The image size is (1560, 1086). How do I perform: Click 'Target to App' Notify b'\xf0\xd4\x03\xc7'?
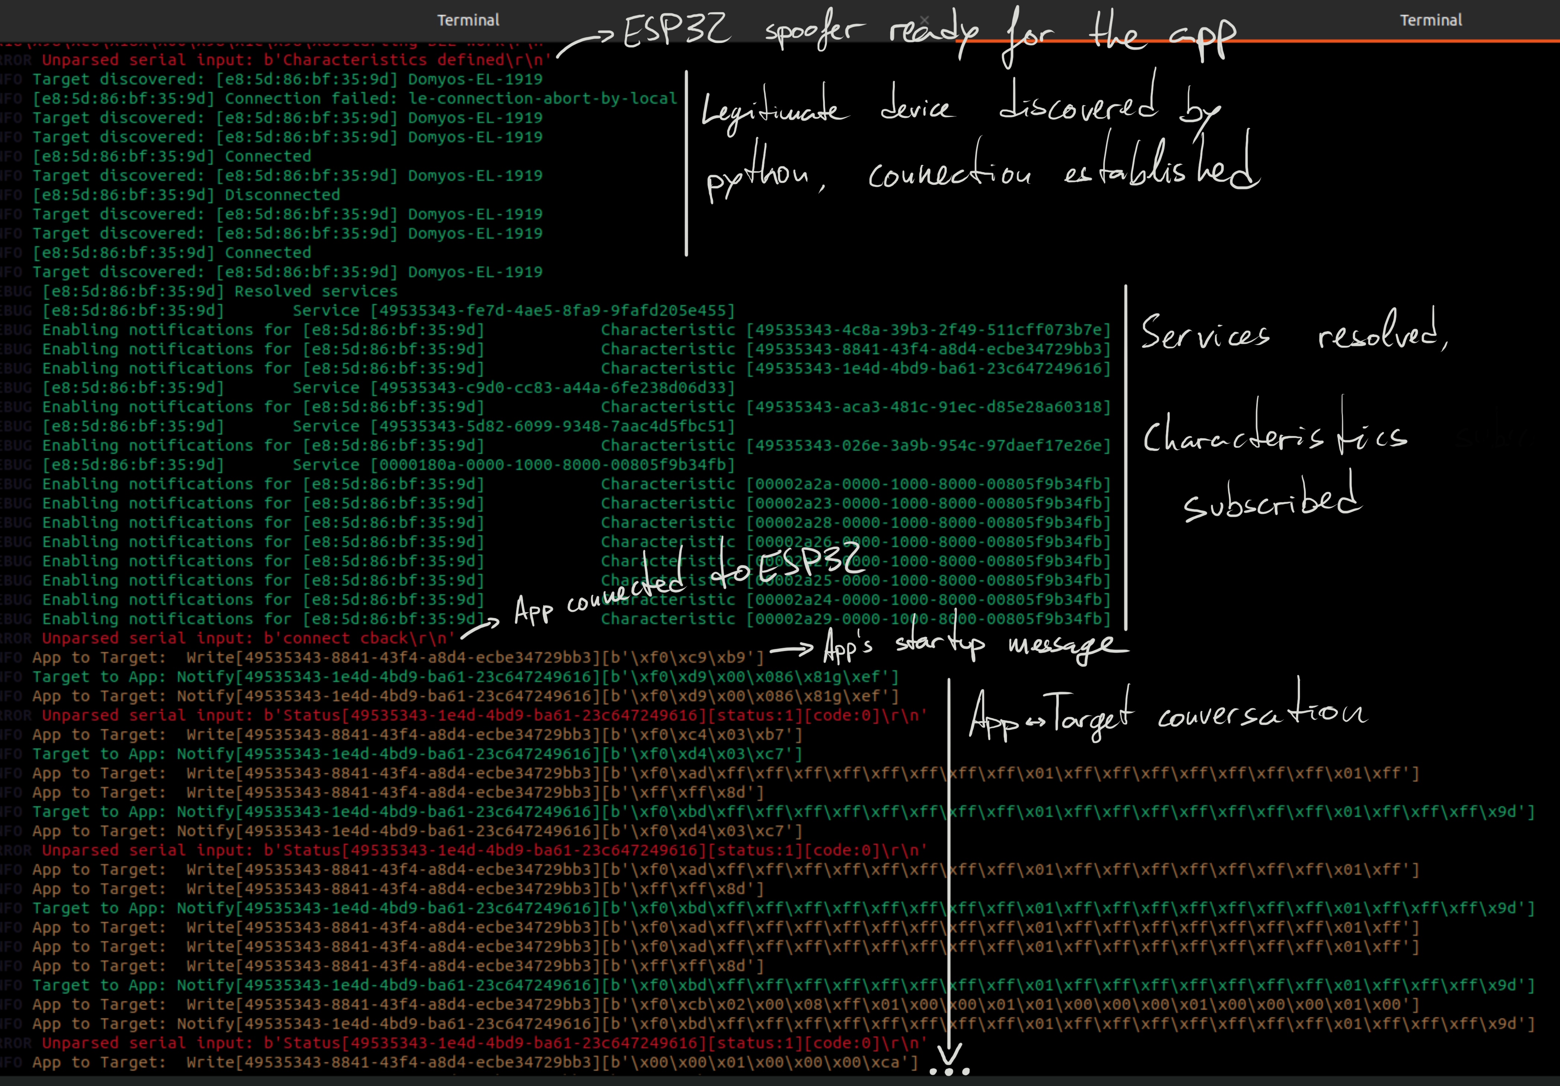tap(401, 754)
